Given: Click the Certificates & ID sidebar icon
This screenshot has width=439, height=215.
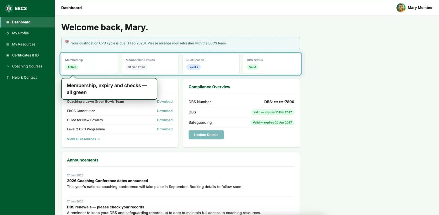Looking at the screenshot, I should pos(8,55).
